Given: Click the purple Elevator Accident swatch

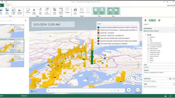Looking at the screenshot, I should pos(98,33).
